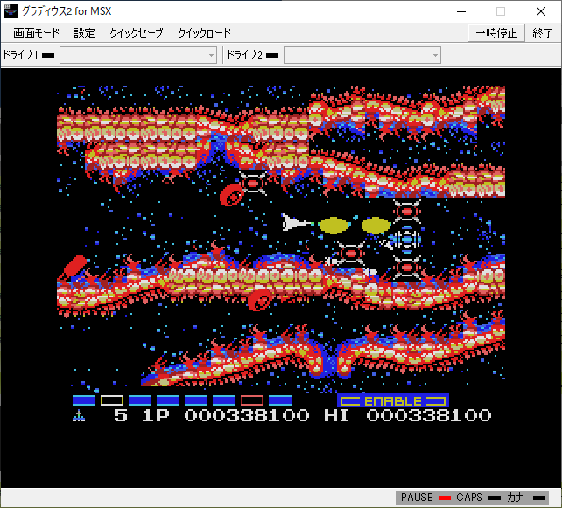Click the remaining lives ship icon
The height and width of the screenshot is (508, 562).
[79, 415]
